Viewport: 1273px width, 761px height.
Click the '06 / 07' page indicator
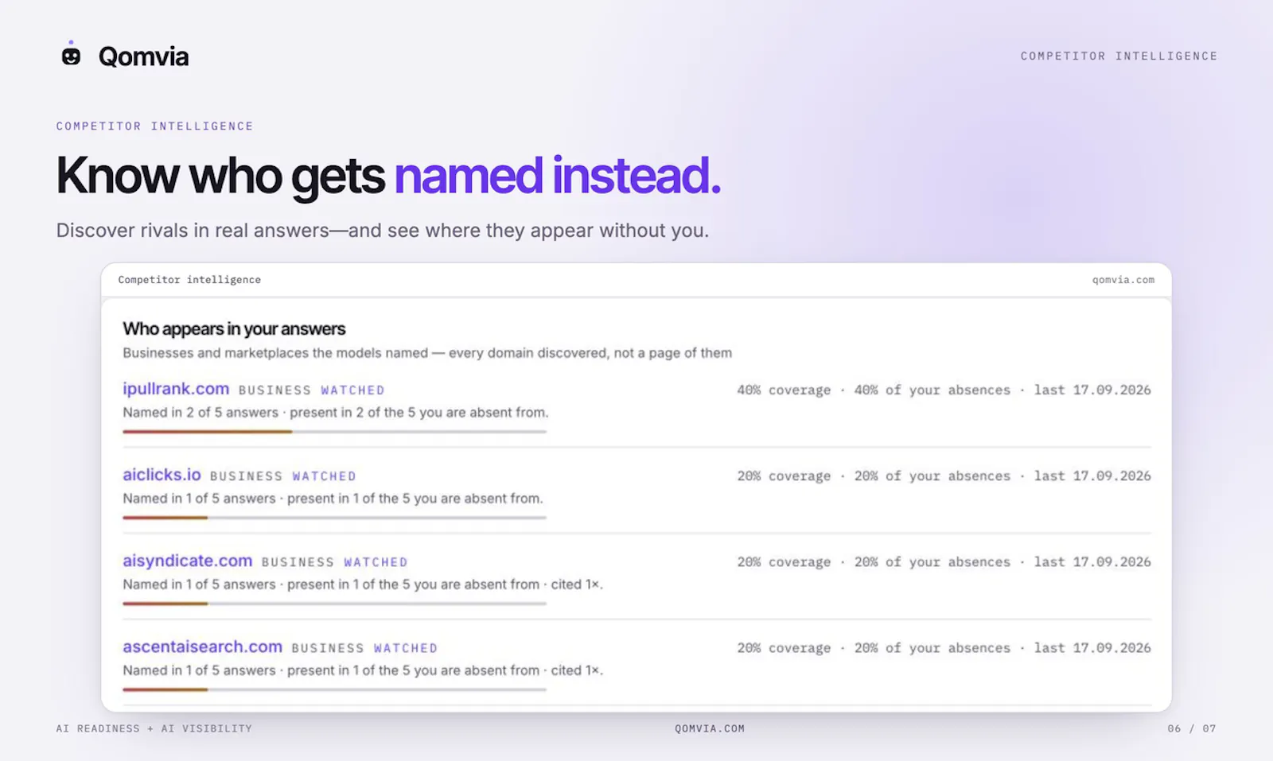click(x=1192, y=728)
